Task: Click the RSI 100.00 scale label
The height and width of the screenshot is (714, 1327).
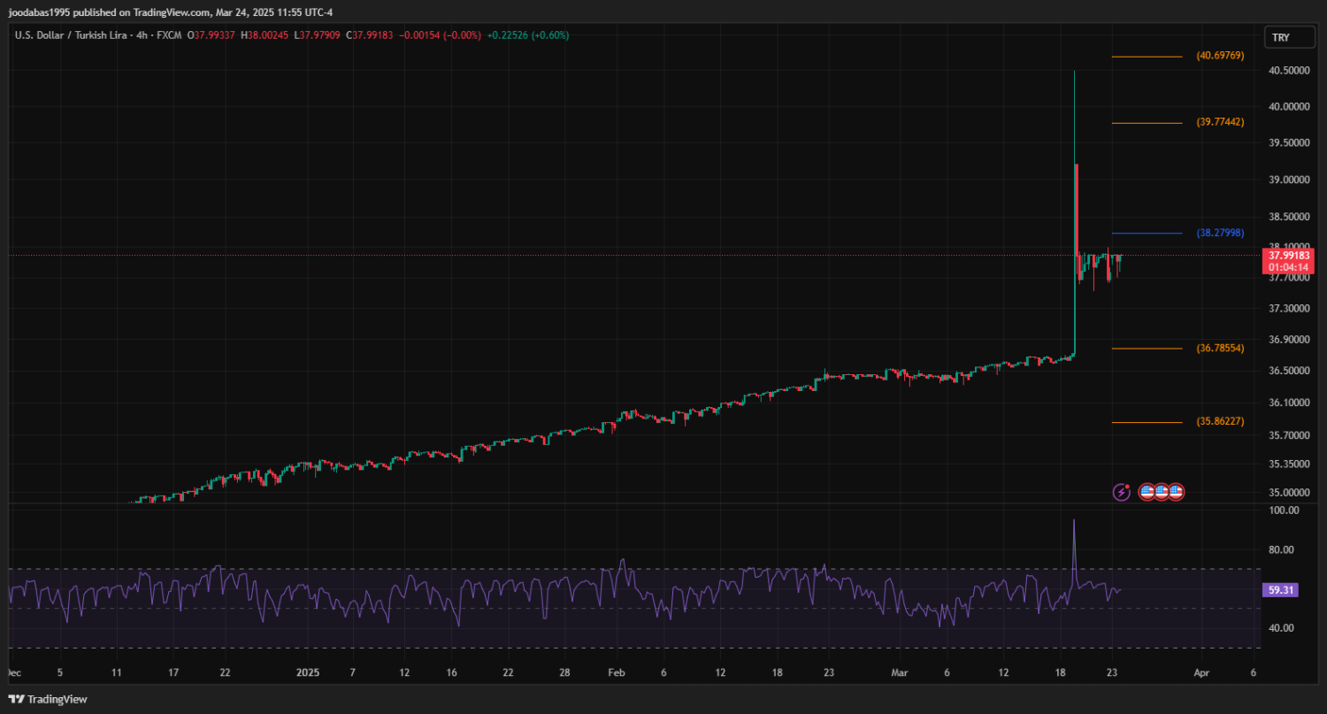Action: click(x=1283, y=511)
